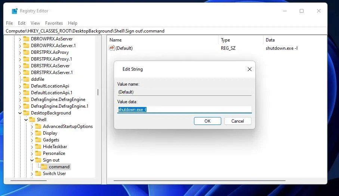Click the DBRSTPRX.AsProxy.1 folder icon

click(26, 59)
